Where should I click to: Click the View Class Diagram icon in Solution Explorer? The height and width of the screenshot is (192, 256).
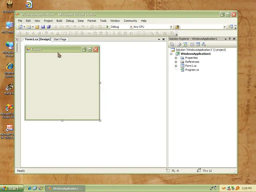203,44
